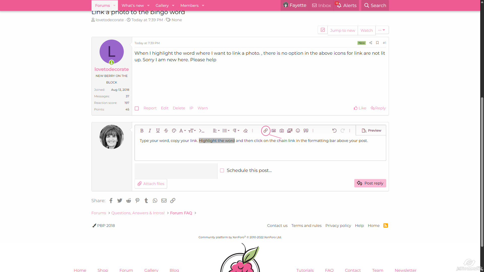Reply to lovetodecorate's post
This screenshot has height=272, width=484.
pos(378,108)
